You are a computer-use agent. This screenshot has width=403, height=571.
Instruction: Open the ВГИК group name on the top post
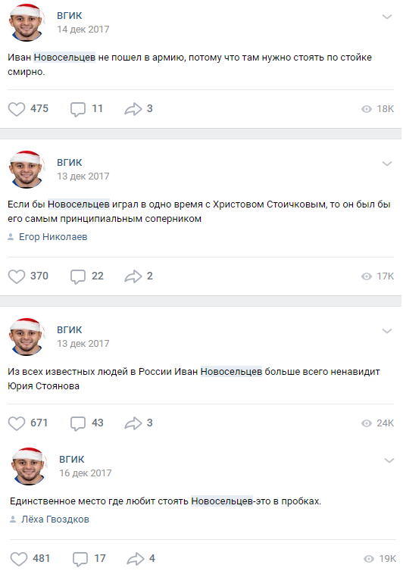(x=70, y=16)
